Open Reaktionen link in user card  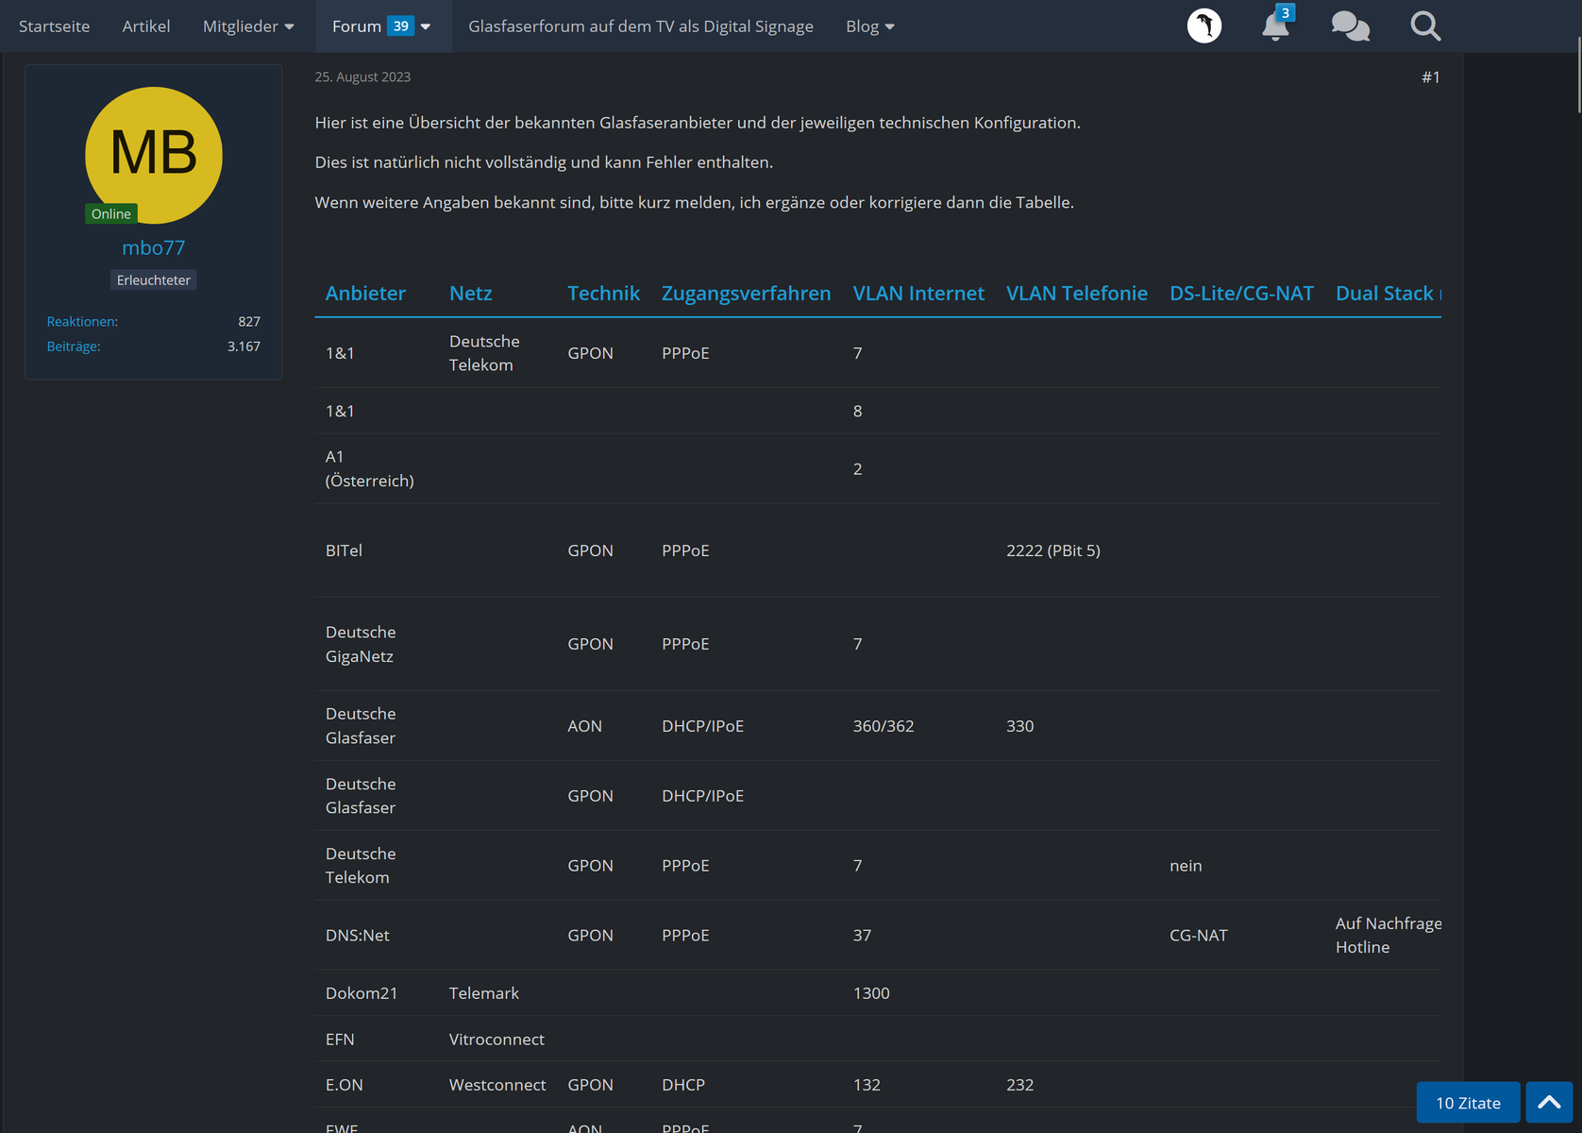[x=82, y=322]
